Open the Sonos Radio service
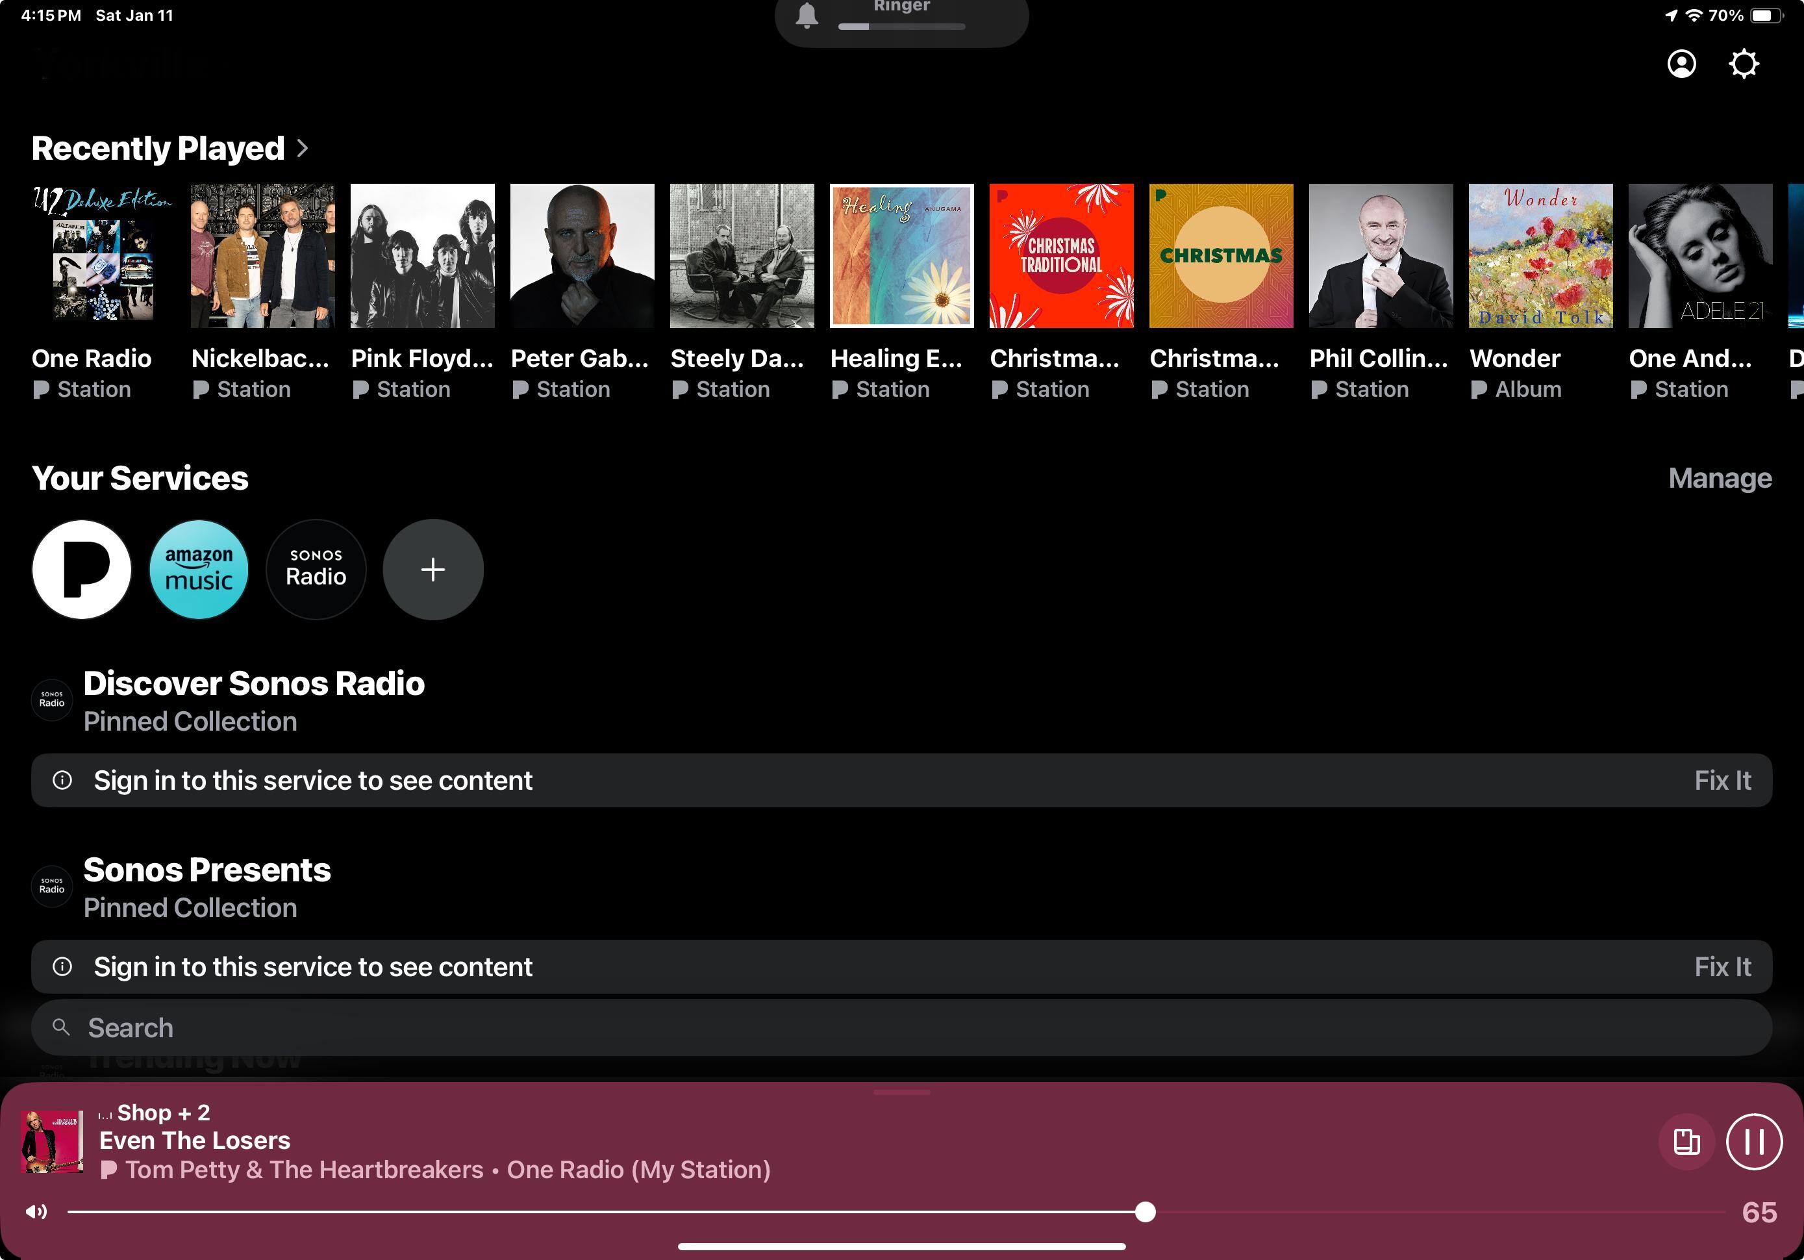Screen dimensions: 1804x1260 point(316,569)
